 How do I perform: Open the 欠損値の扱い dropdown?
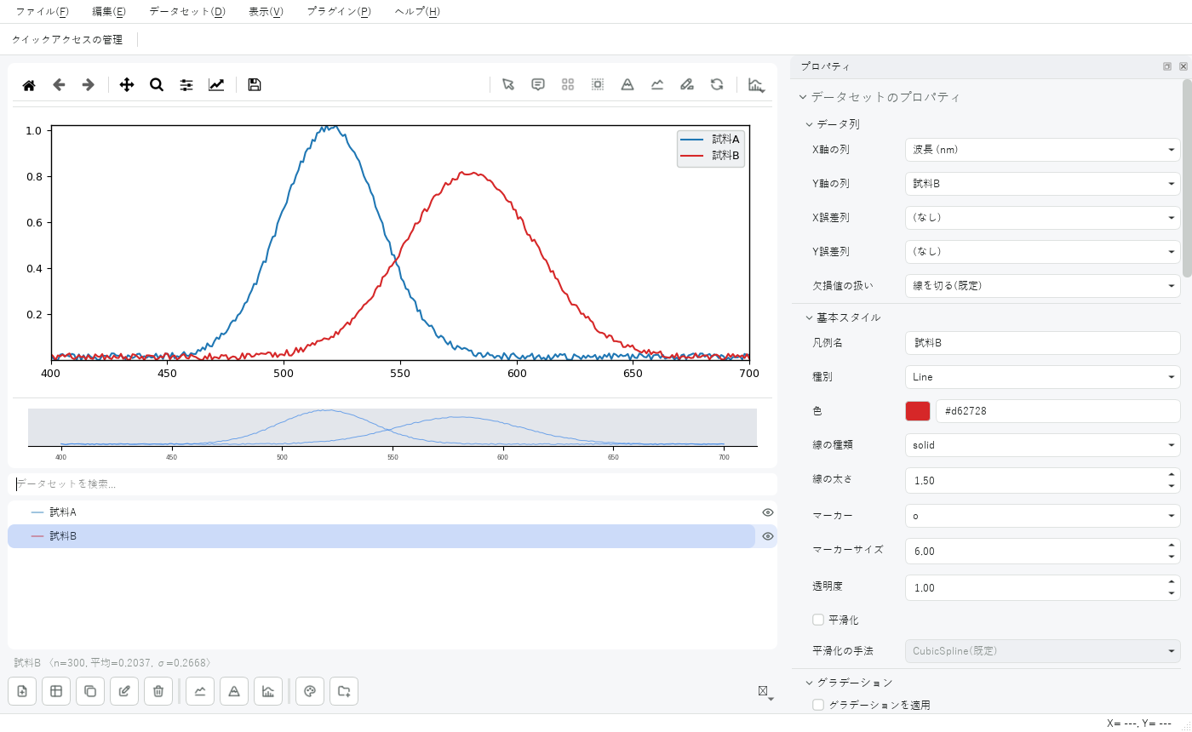[1043, 286]
